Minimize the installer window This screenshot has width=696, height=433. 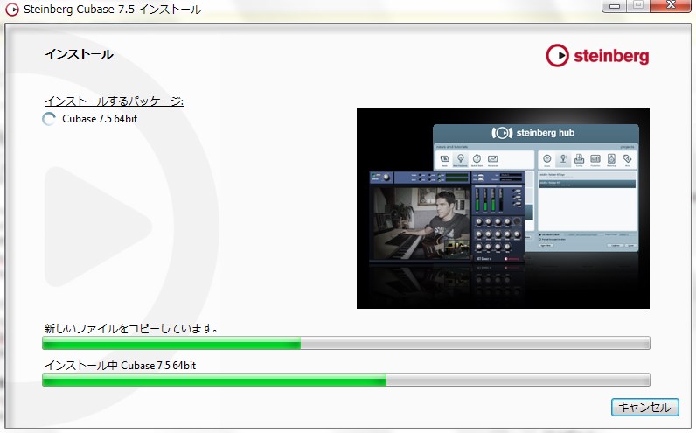pos(615,6)
